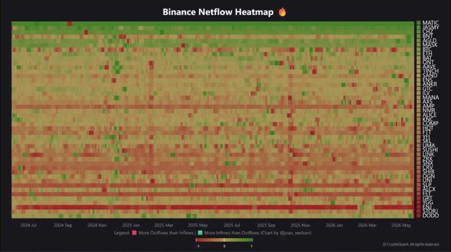This screenshot has width=451, height=252.
Task: Select the 2025 Nov axis label
Action: coord(300,225)
